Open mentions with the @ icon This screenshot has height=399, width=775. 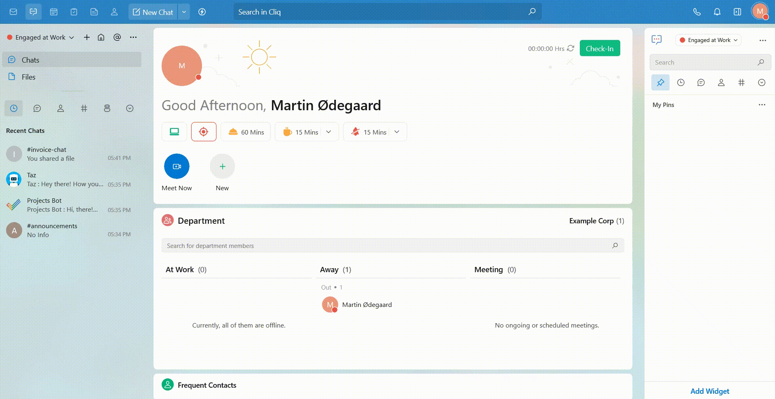point(117,37)
